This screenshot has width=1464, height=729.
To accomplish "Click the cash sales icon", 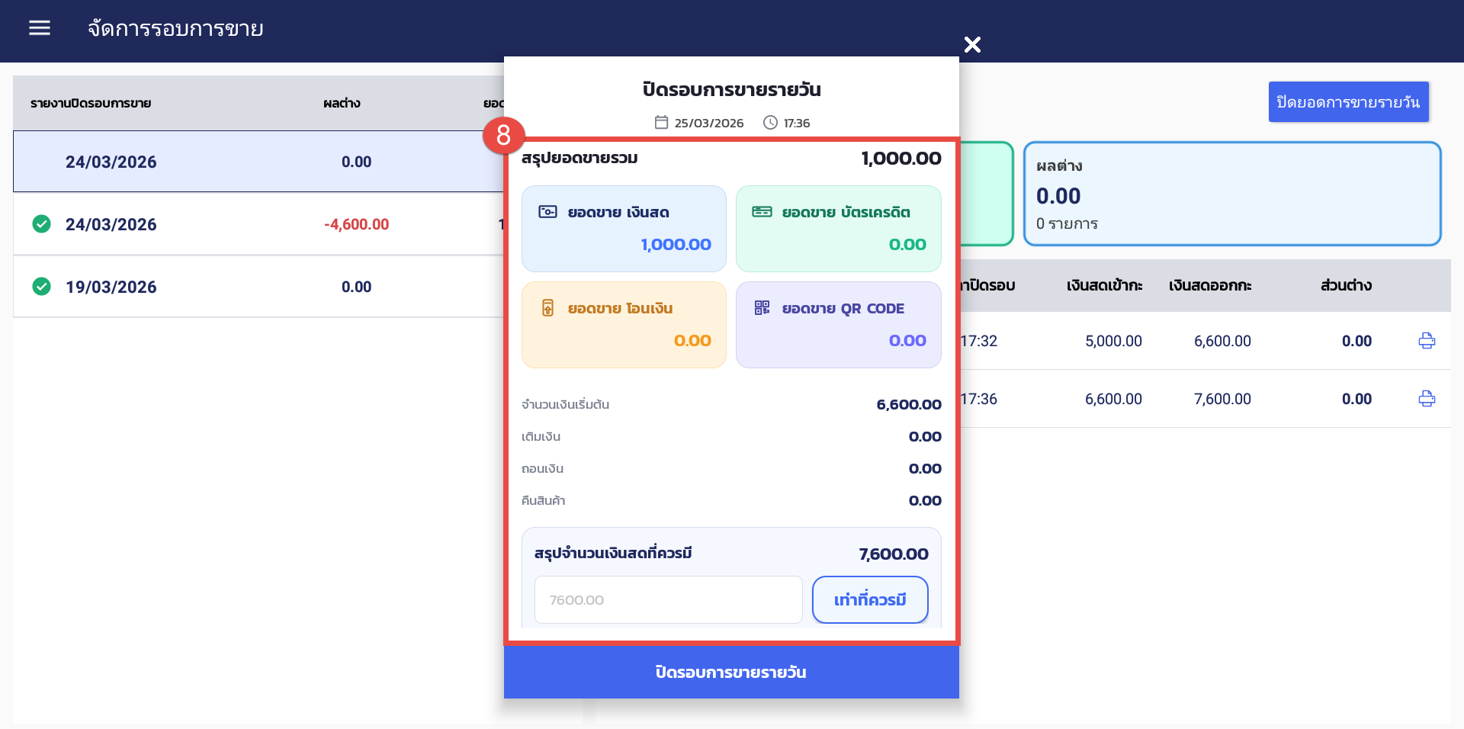I will click(547, 212).
